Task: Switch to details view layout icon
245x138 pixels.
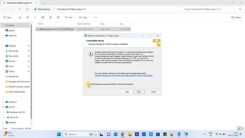Action: (239, 128)
